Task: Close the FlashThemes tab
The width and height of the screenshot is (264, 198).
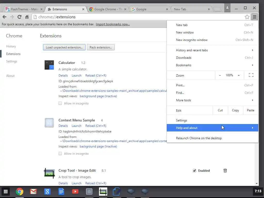Action: (42, 9)
